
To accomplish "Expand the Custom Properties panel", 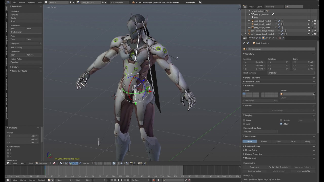I will (253, 154).
